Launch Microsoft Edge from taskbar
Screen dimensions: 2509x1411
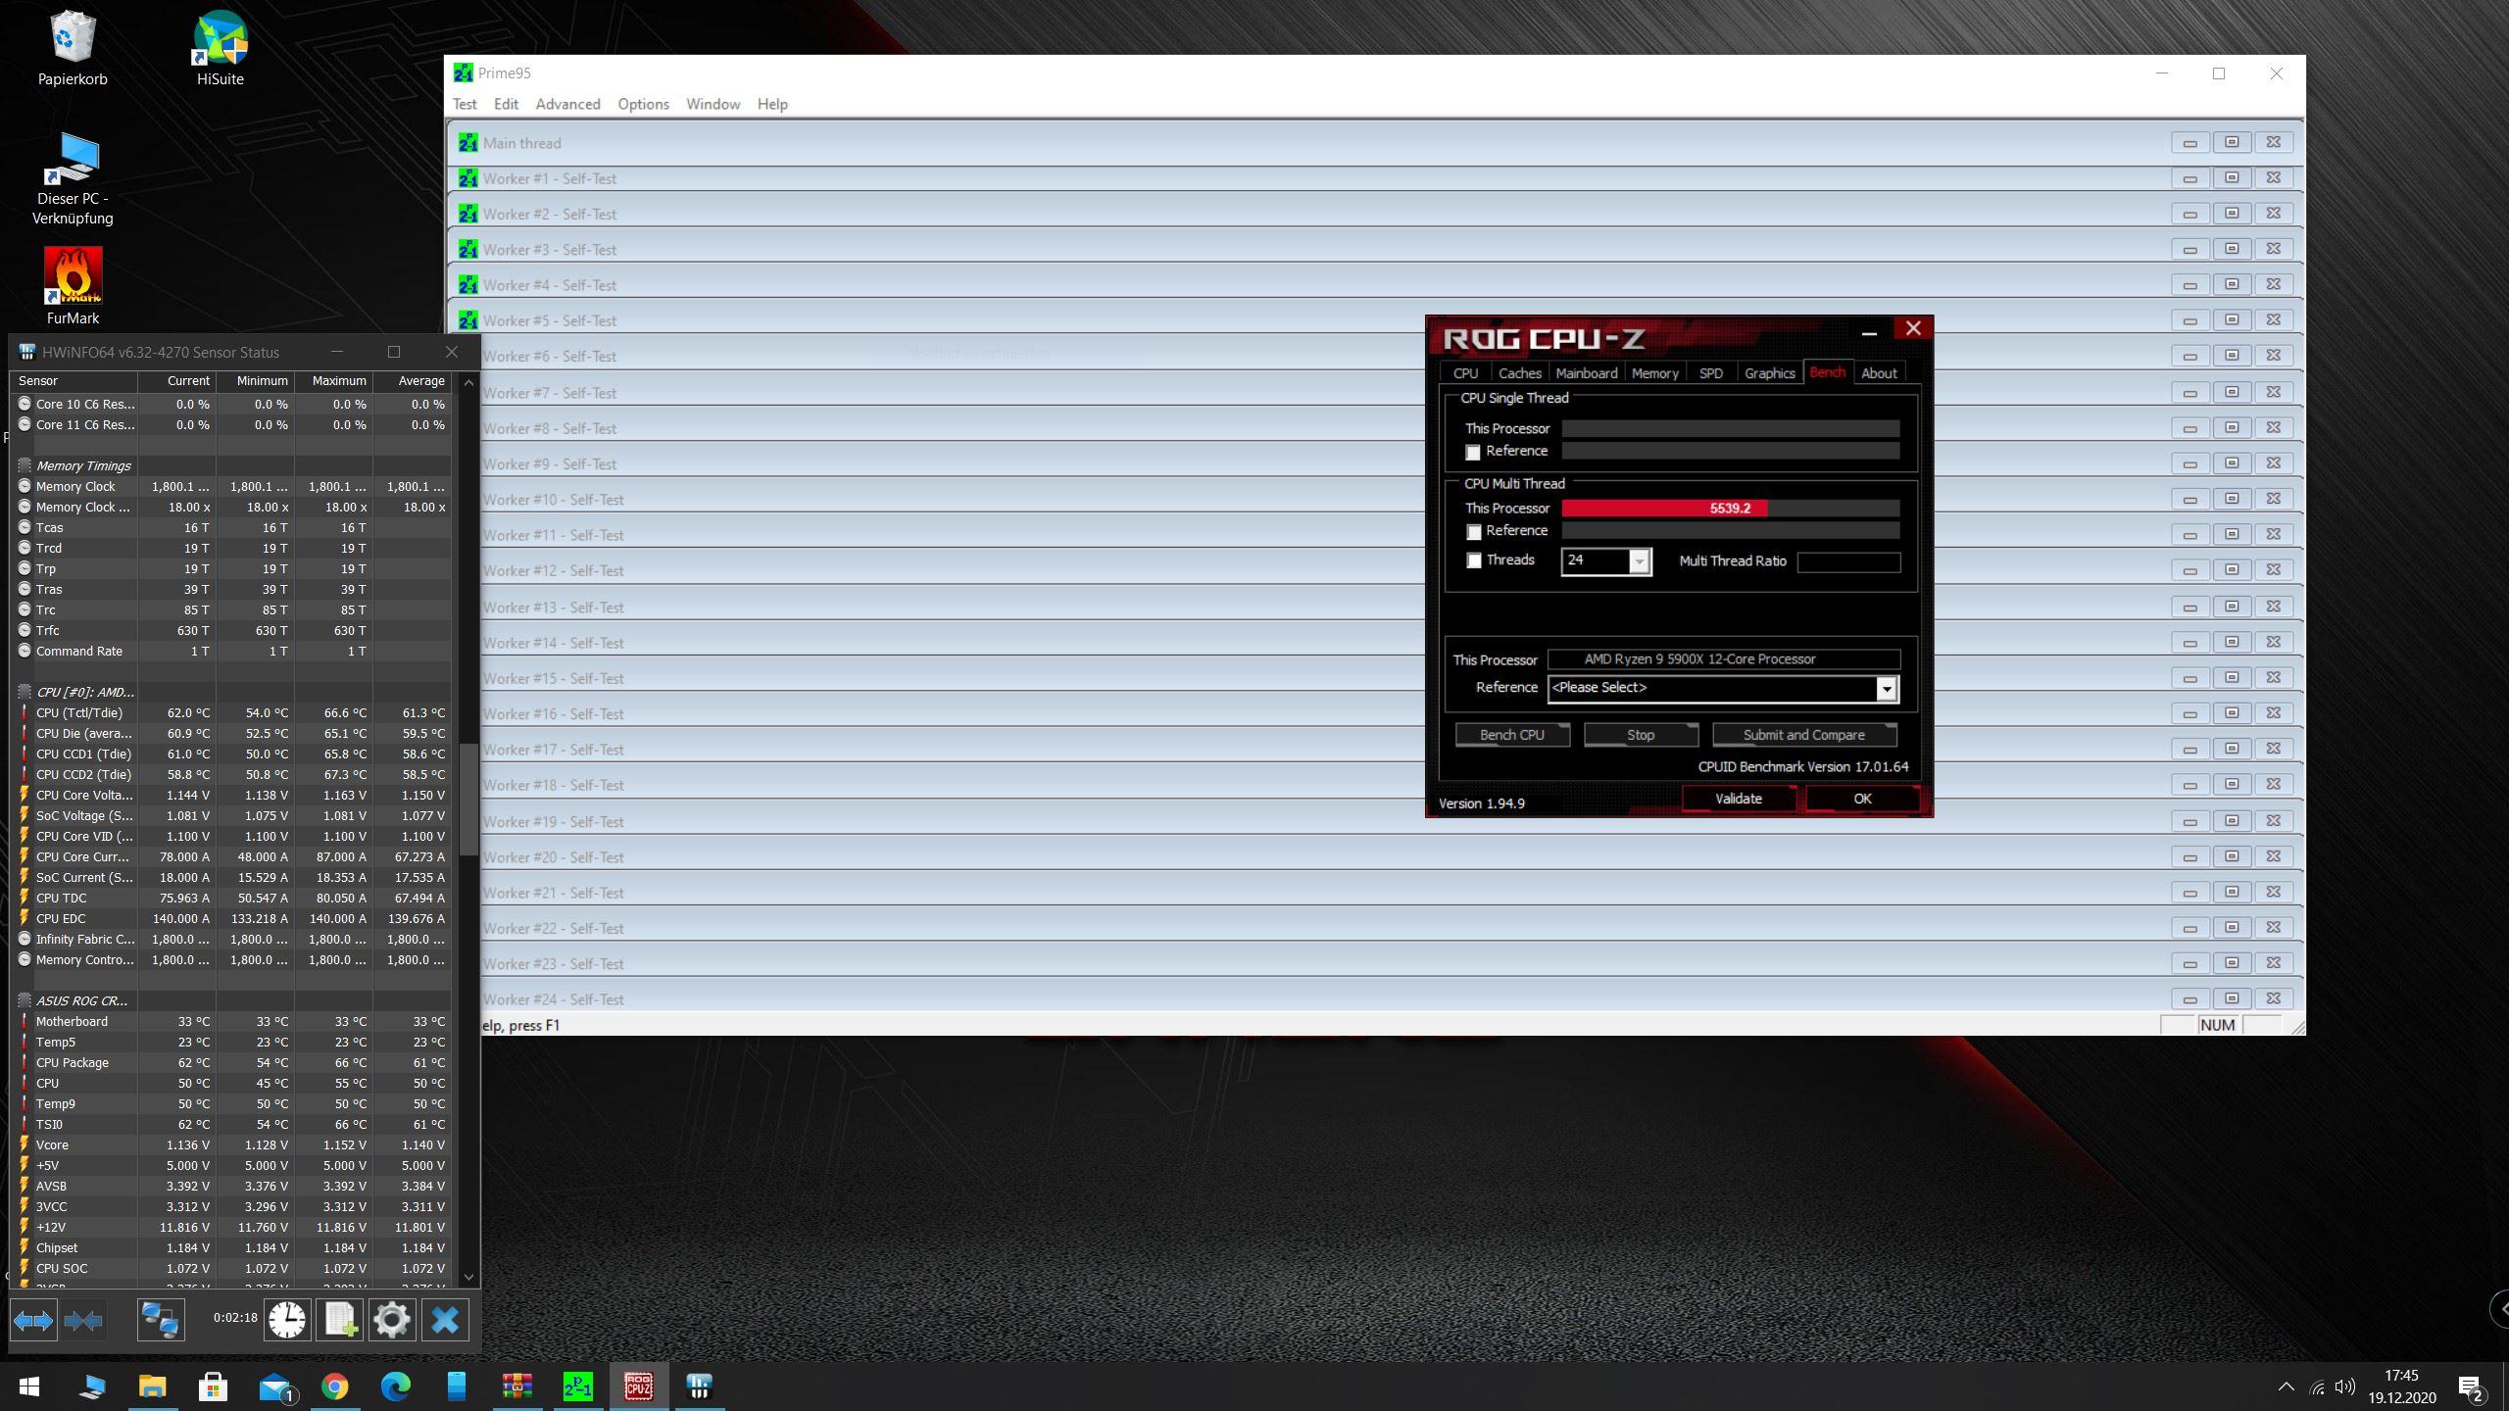click(396, 1387)
